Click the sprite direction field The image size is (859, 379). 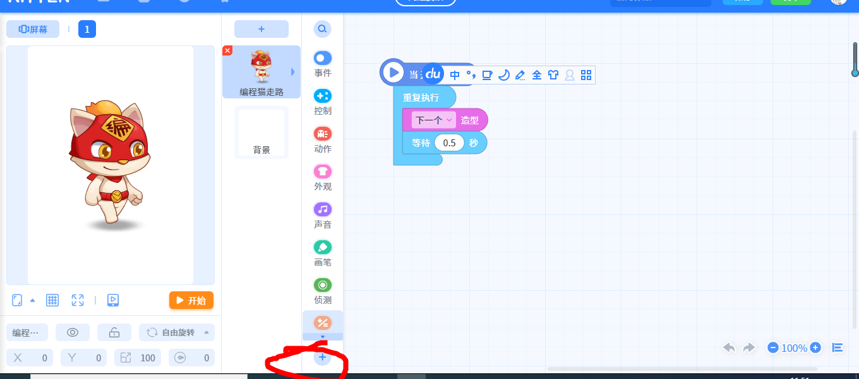(x=192, y=358)
